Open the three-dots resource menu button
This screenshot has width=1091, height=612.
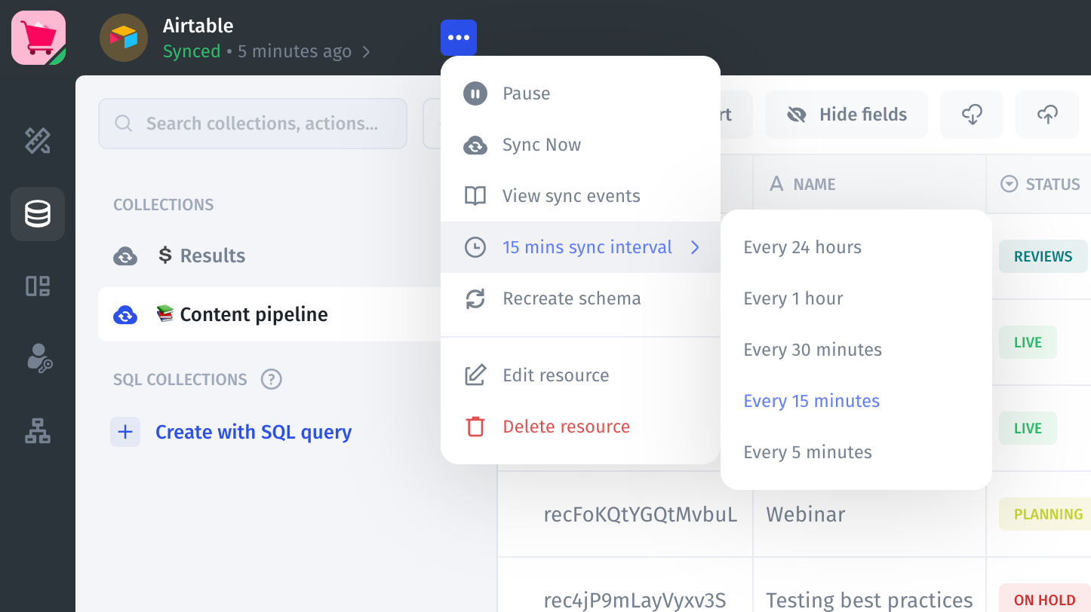459,38
